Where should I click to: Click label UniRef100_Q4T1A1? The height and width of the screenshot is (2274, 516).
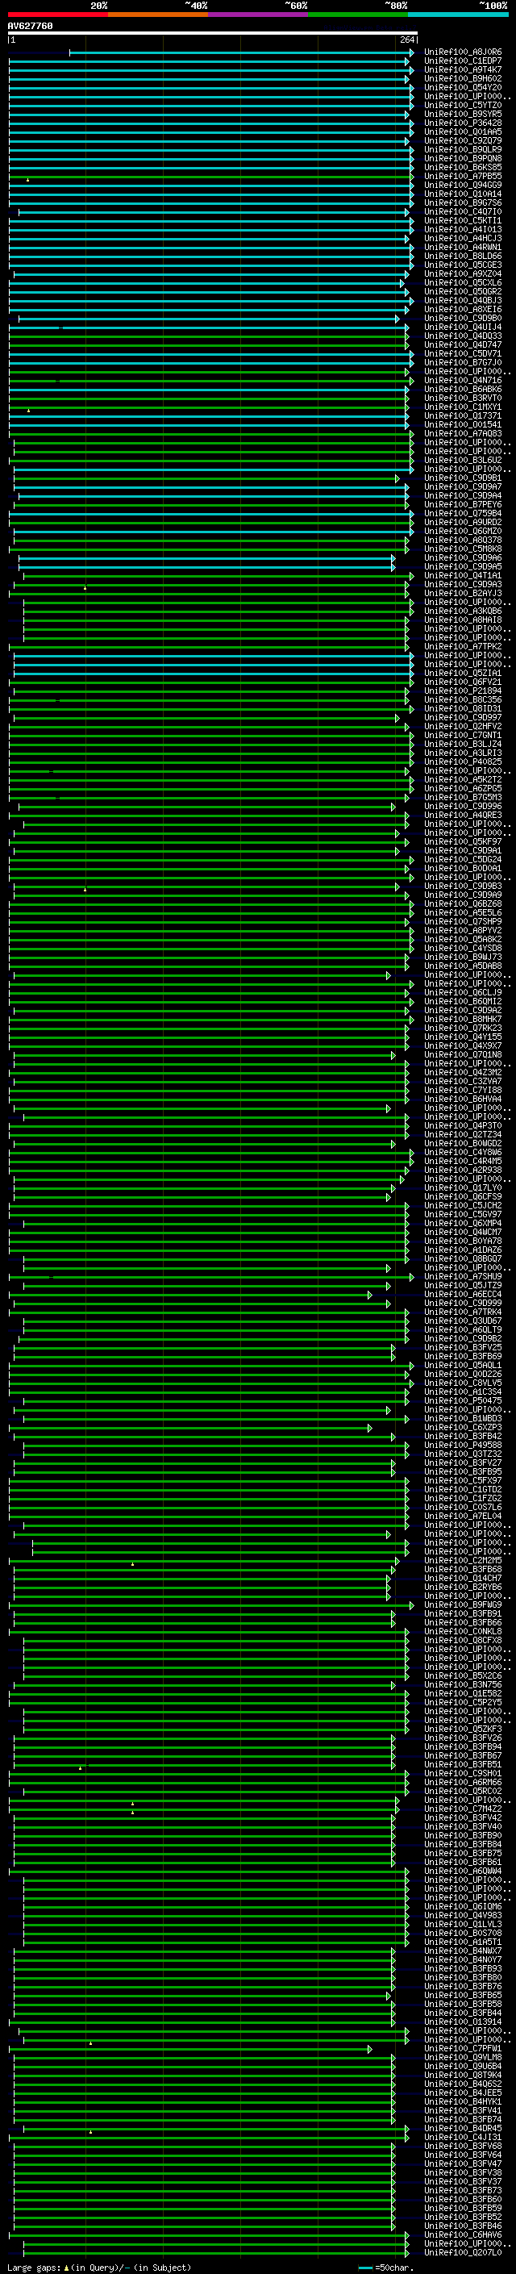click(463, 576)
